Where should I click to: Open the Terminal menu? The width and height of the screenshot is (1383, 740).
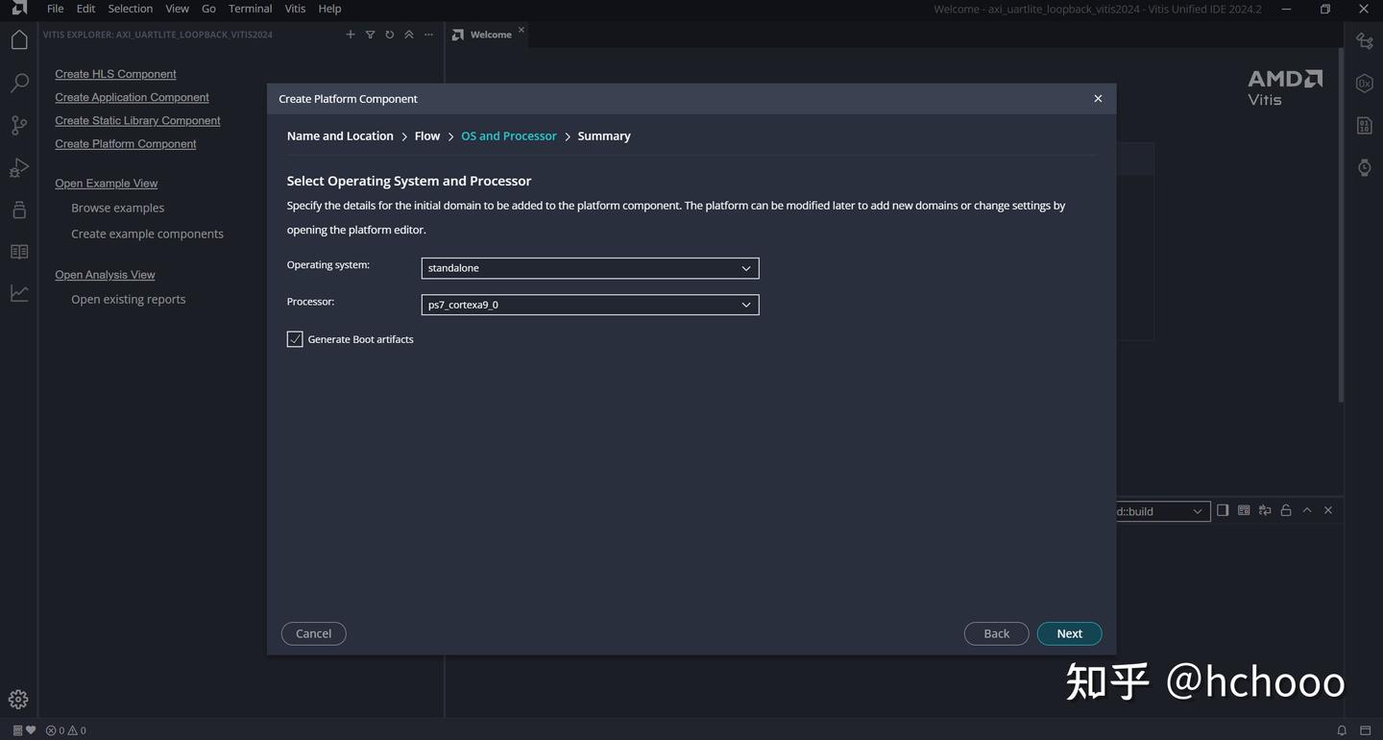[x=251, y=9]
